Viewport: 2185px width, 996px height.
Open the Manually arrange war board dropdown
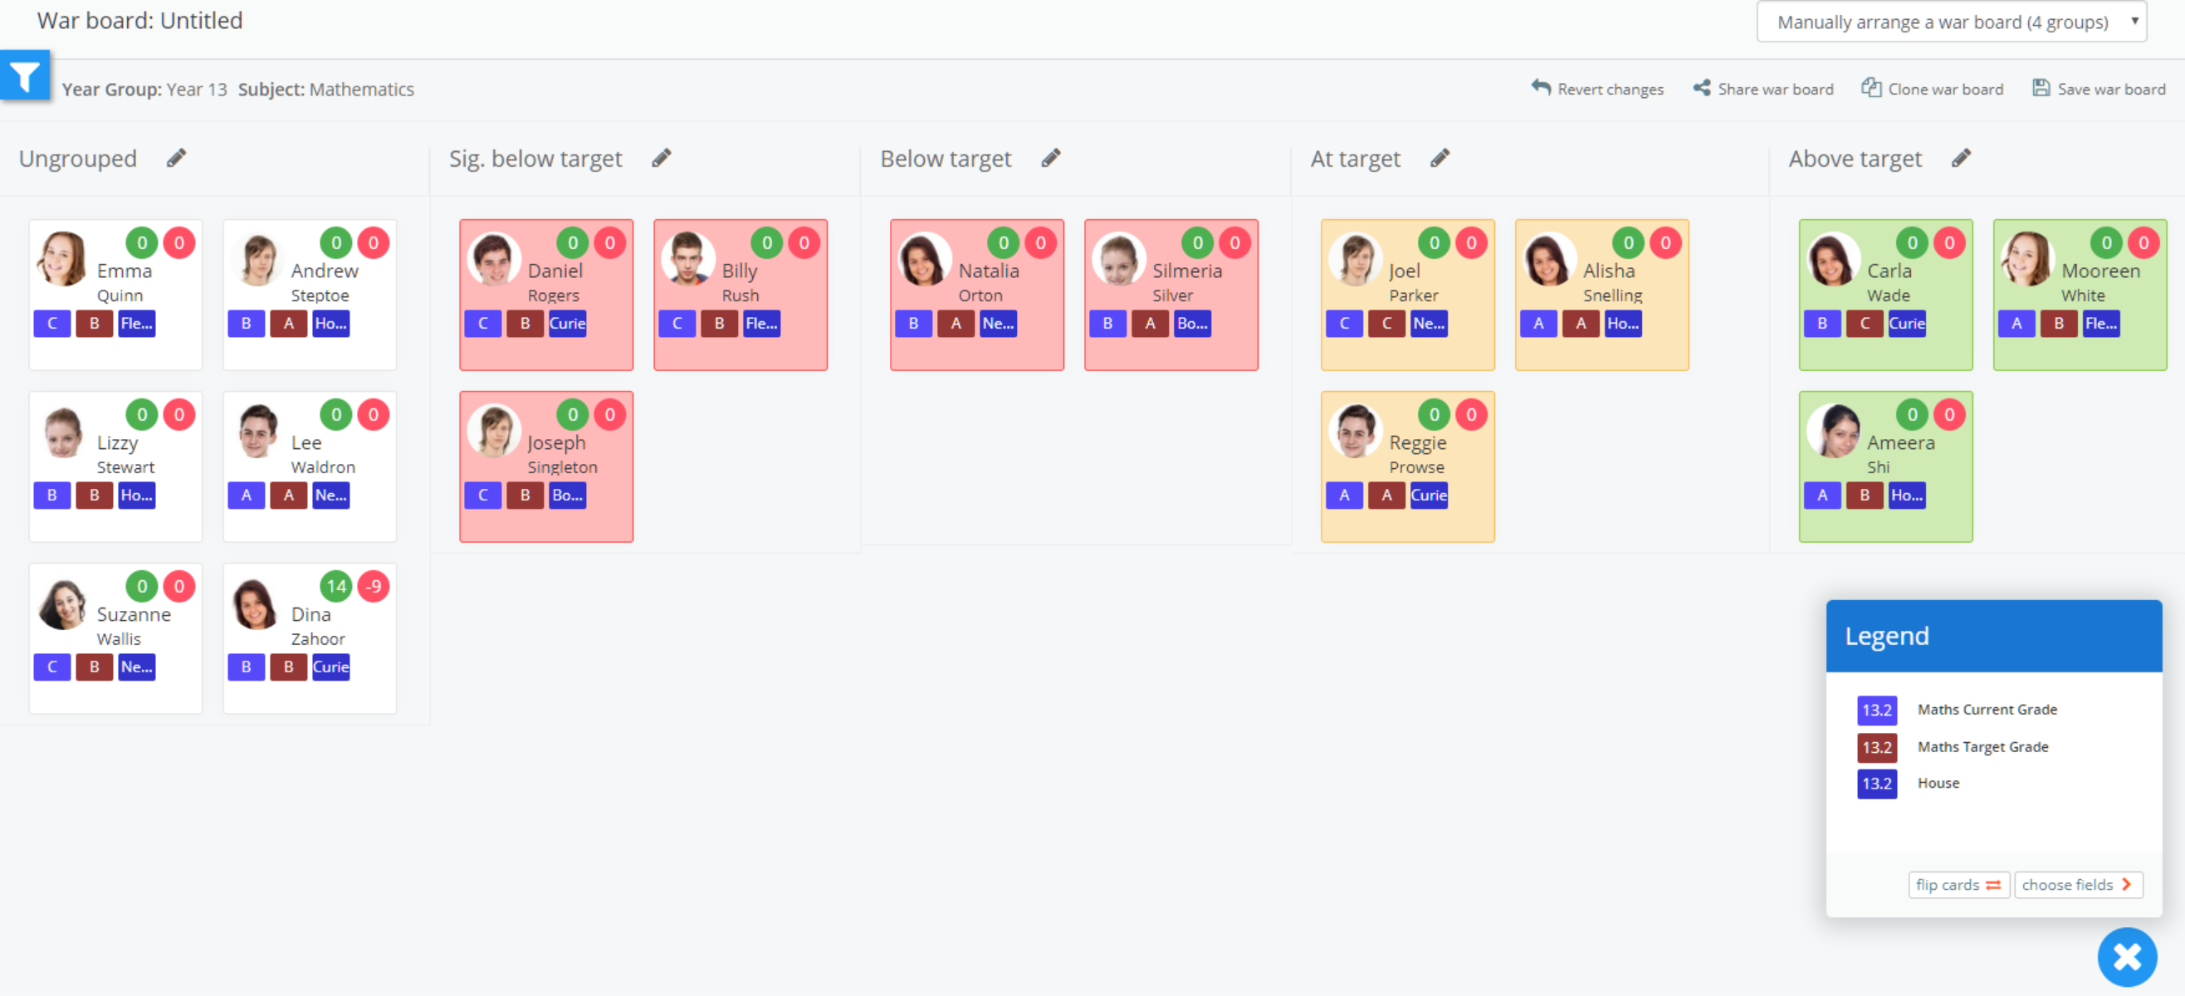tap(1951, 22)
